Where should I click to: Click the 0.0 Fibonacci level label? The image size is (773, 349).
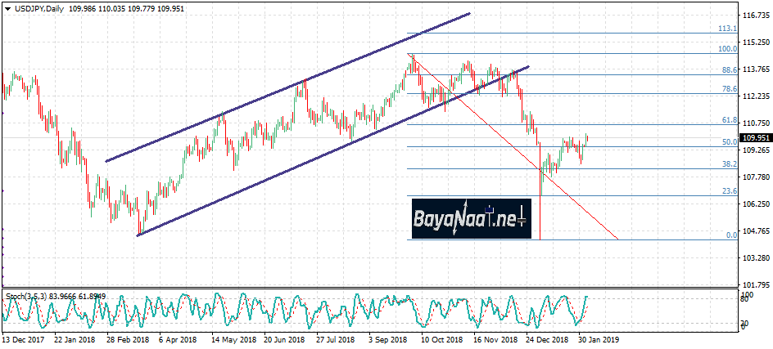tap(731, 235)
